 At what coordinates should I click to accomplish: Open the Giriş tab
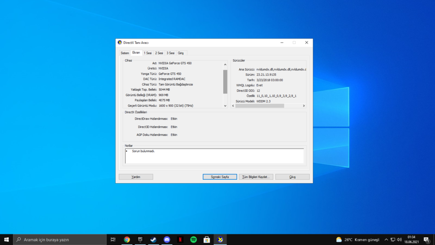click(181, 53)
